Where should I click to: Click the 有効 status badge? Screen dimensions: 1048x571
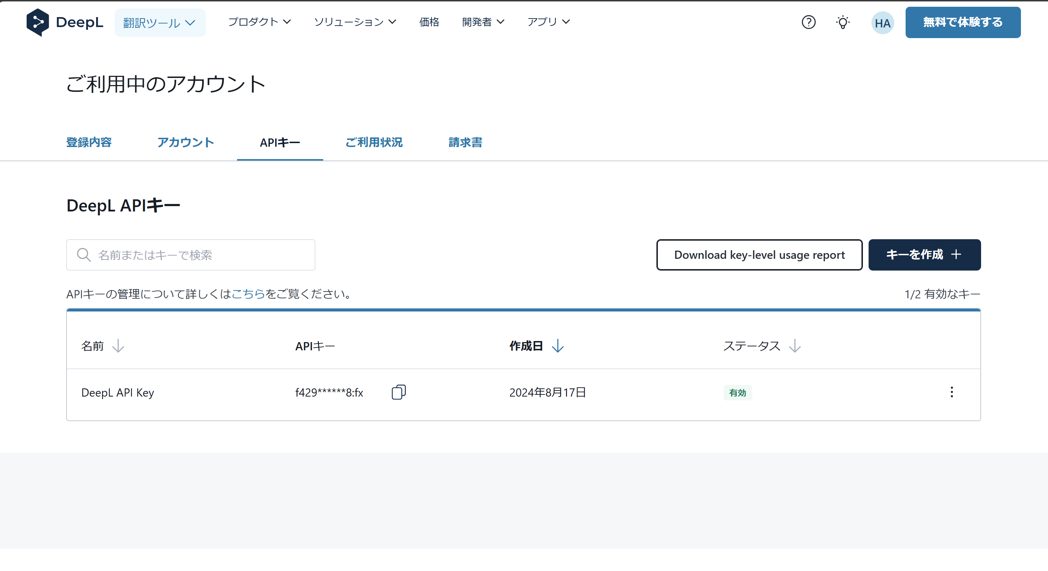click(x=737, y=393)
